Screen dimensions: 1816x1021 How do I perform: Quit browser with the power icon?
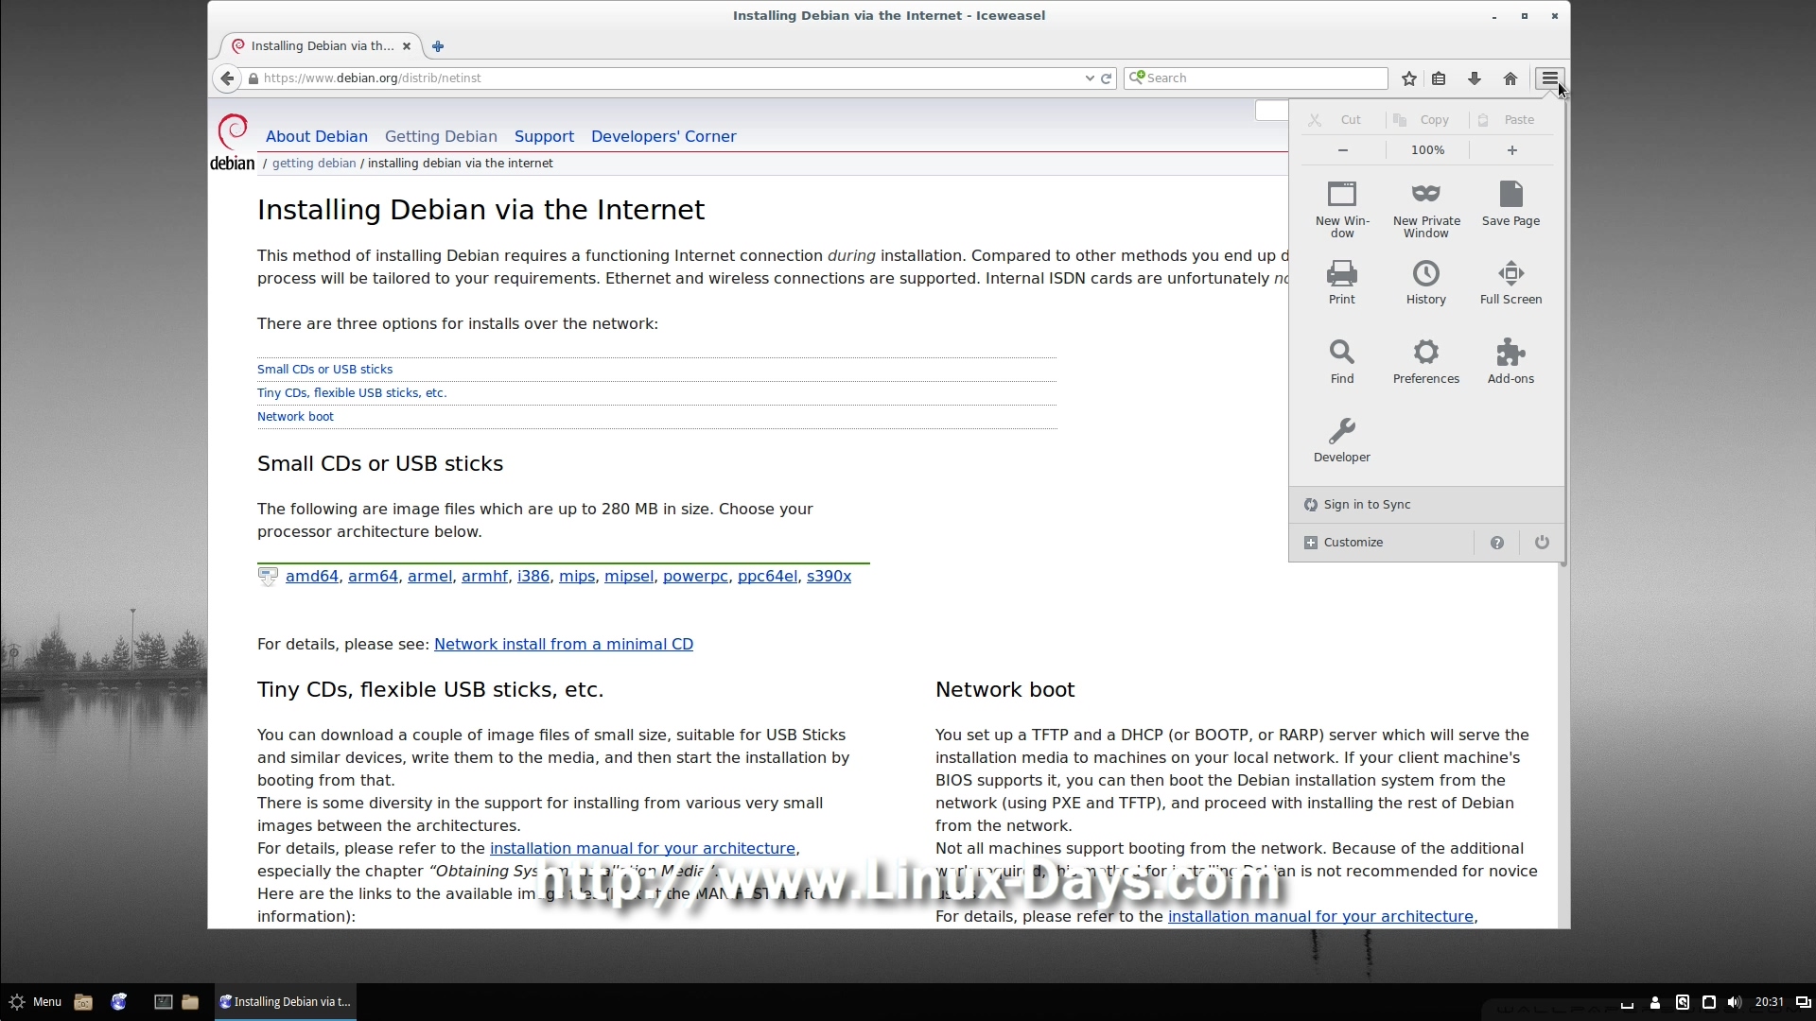(x=1542, y=543)
